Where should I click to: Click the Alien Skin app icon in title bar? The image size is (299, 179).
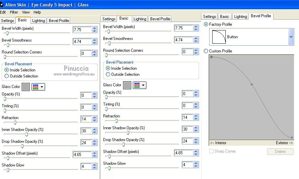(2, 4)
